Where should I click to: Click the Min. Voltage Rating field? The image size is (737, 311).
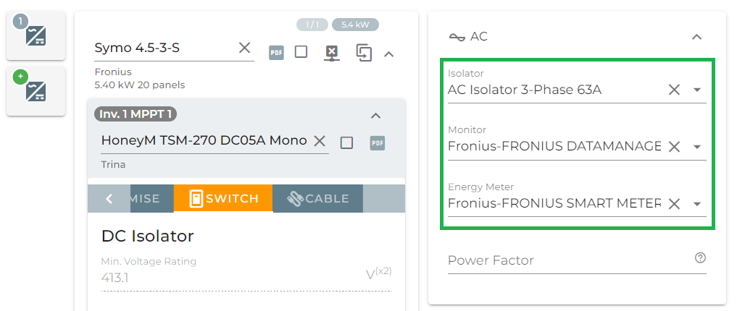pyautogui.click(x=246, y=278)
